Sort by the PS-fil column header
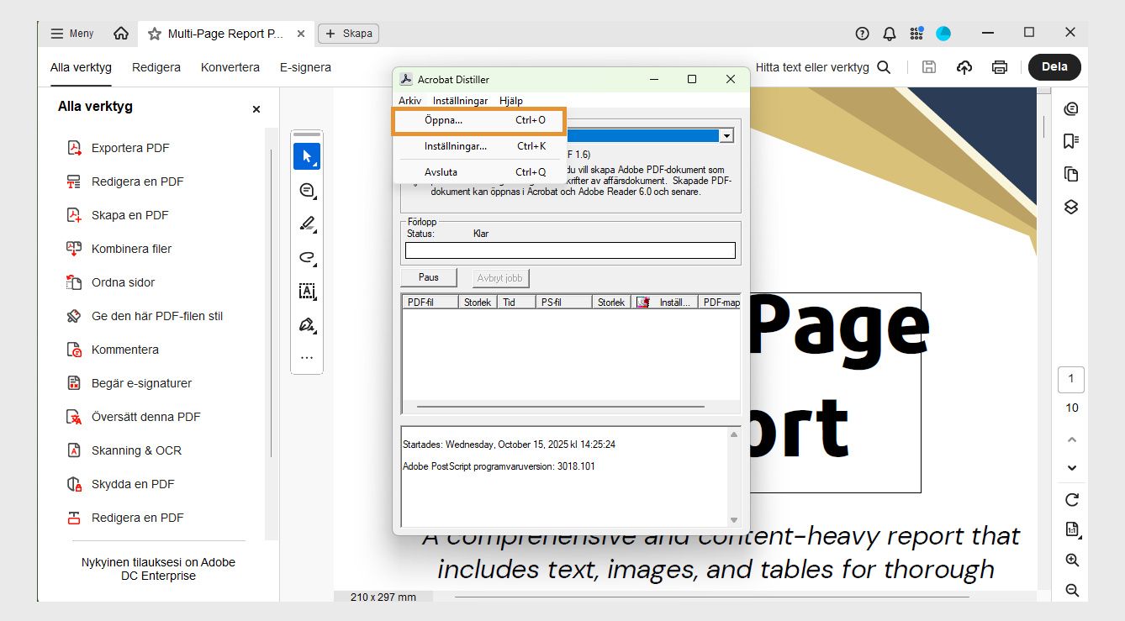 (x=563, y=303)
